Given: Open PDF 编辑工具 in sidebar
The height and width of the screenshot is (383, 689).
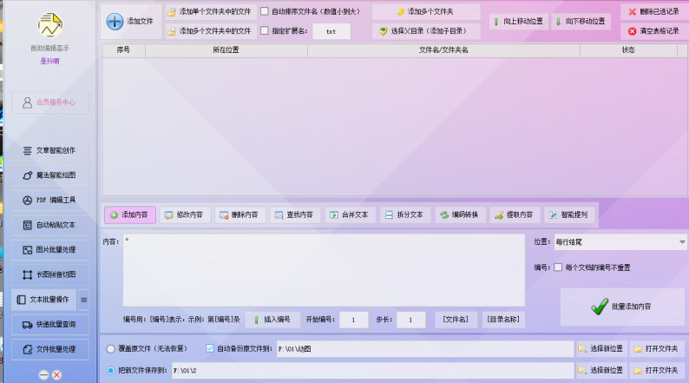Looking at the screenshot, I should (50, 200).
